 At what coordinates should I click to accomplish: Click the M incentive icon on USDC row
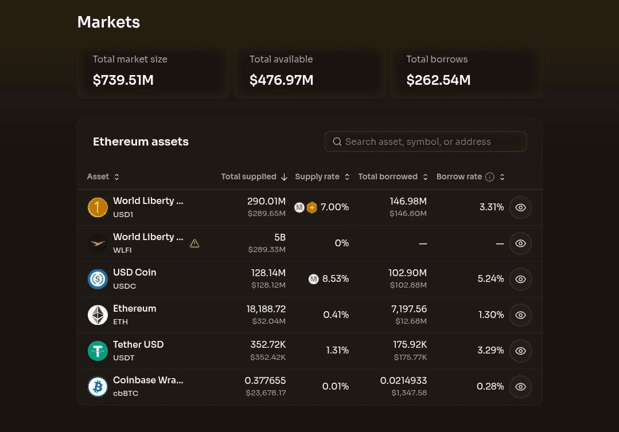tap(313, 279)
